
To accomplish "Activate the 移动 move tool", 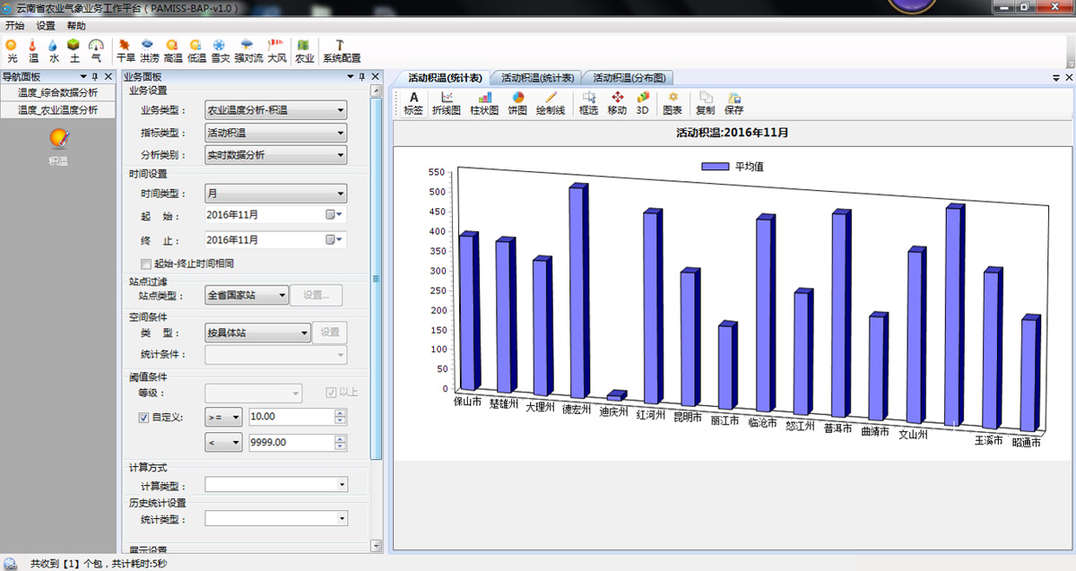I will tap(617, 103).
